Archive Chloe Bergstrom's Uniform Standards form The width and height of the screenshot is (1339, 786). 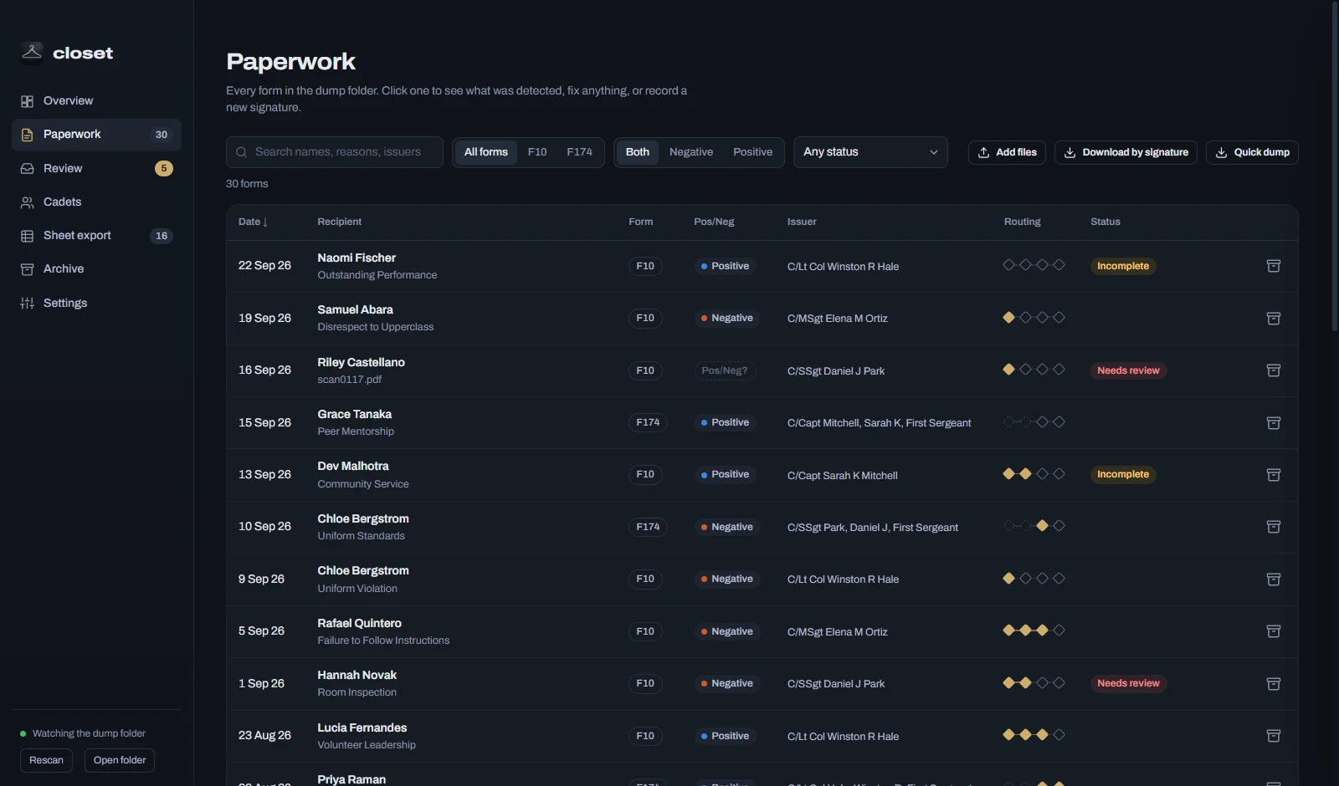pyautogui.click(x=1274, y=527)
